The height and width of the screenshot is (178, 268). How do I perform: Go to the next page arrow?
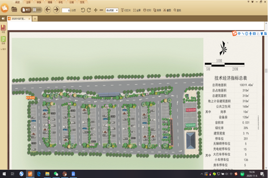coord(56,9)
